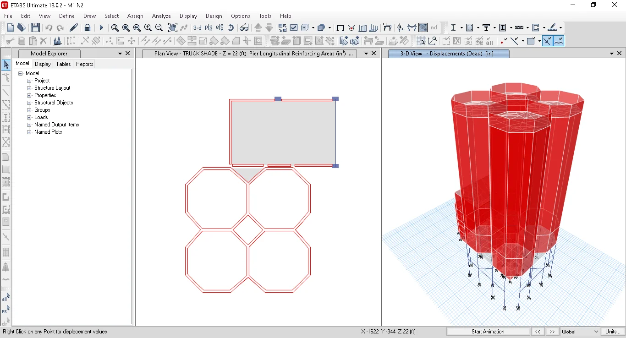Click the Open Model folder icon

(x=22, y=28)
